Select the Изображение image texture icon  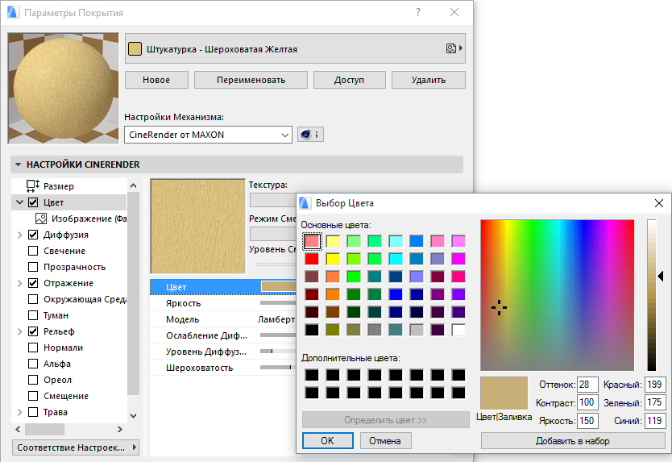tap(41, 219)
